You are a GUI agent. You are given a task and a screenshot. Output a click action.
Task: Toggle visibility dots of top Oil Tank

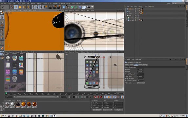coord(137,9)
